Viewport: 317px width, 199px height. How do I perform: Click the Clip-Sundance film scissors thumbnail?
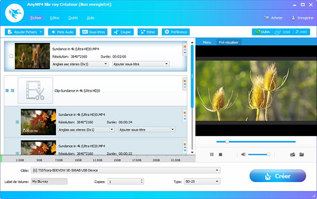click(x=35, y=90)
